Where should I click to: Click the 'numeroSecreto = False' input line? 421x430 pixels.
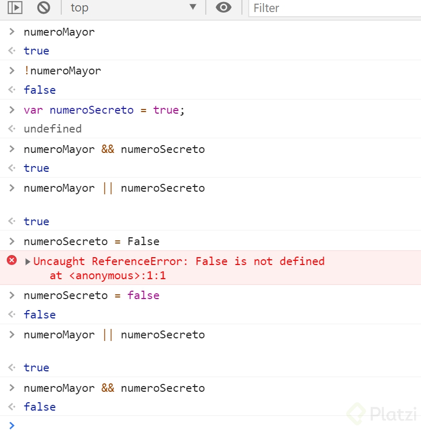point(92,241)
